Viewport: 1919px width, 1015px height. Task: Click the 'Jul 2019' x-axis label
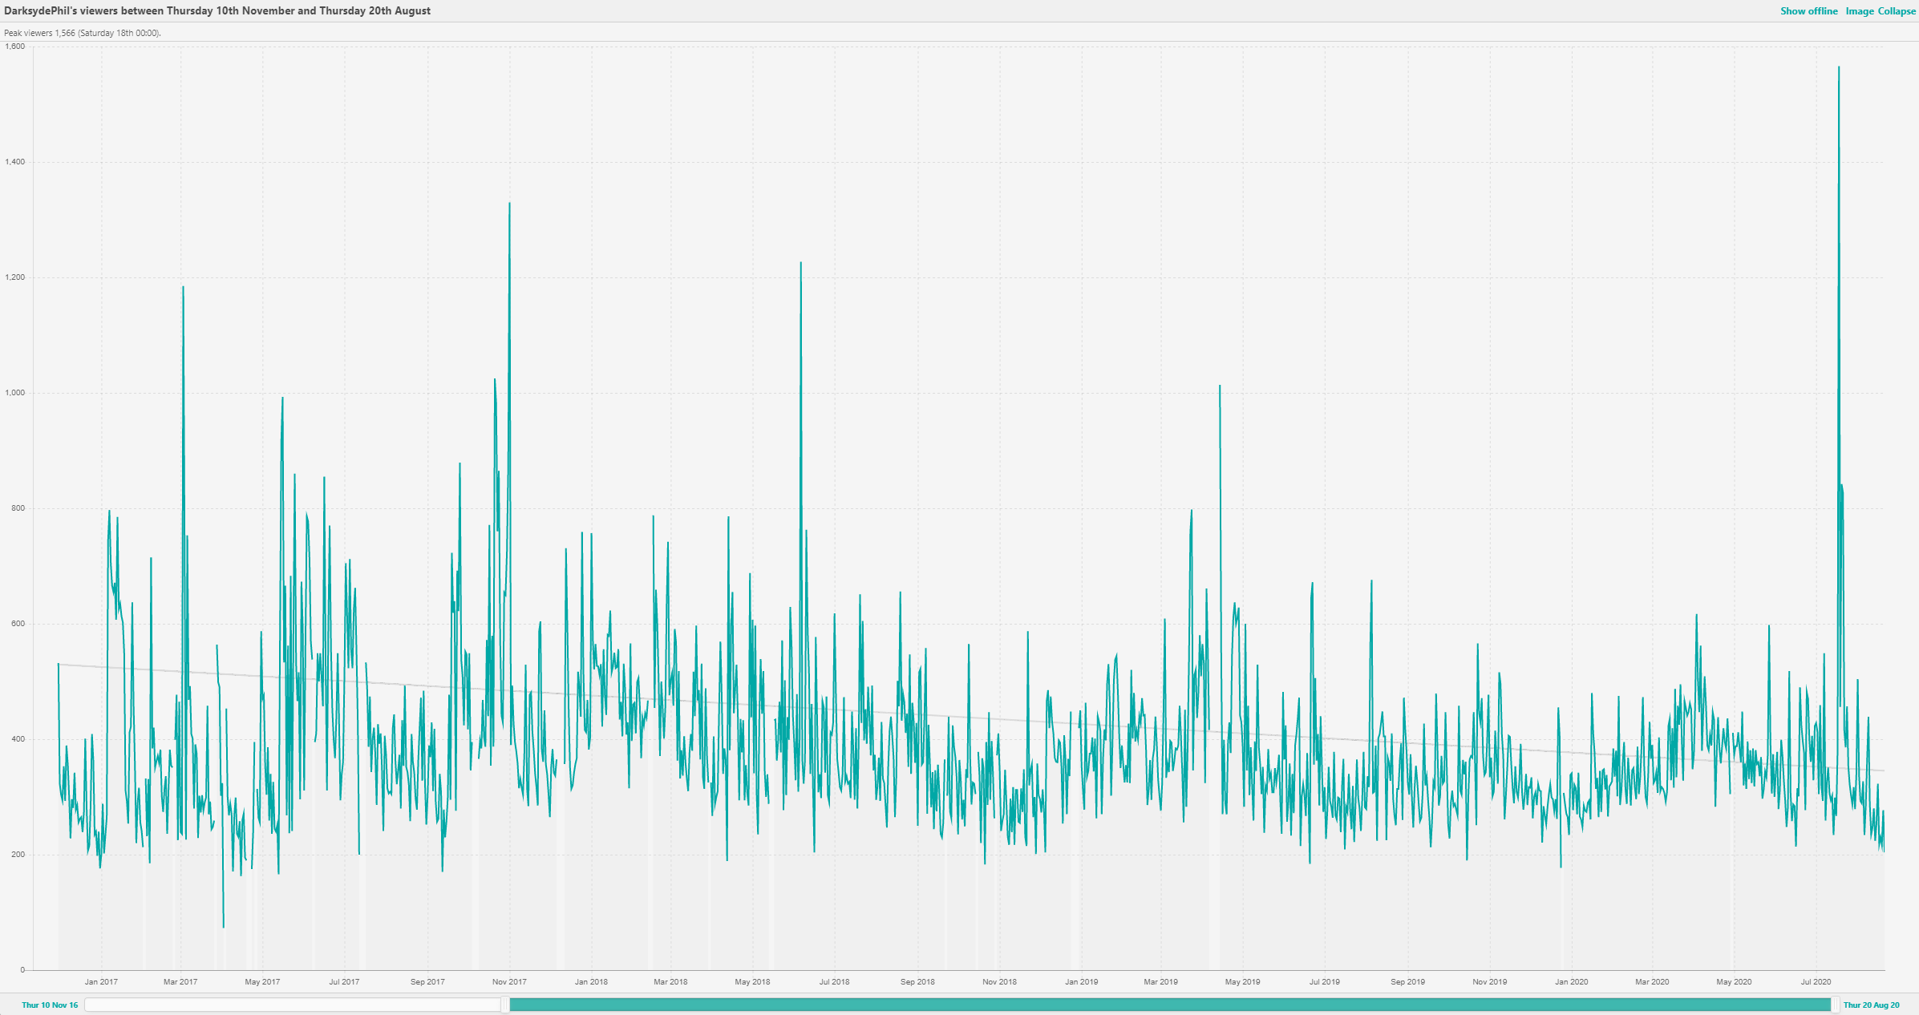pos(1324,982)
